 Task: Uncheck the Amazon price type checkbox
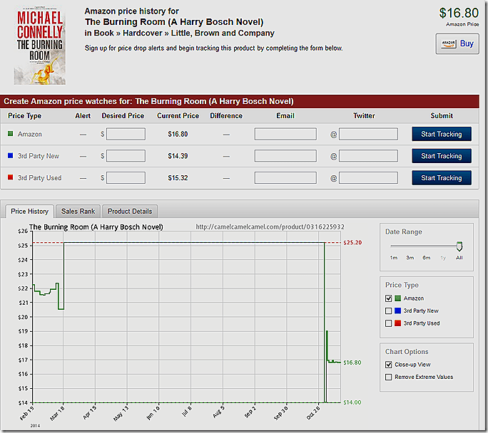pos(389,298)
